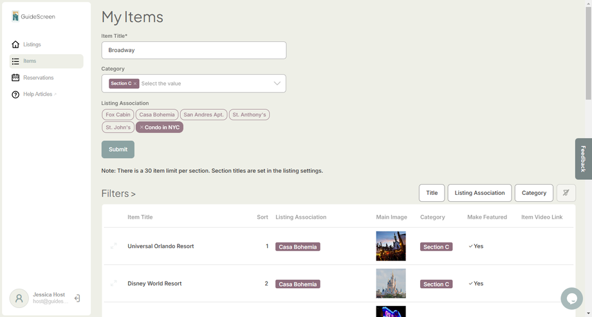Deselect the Condo in NYC chip

pos(142,127)
